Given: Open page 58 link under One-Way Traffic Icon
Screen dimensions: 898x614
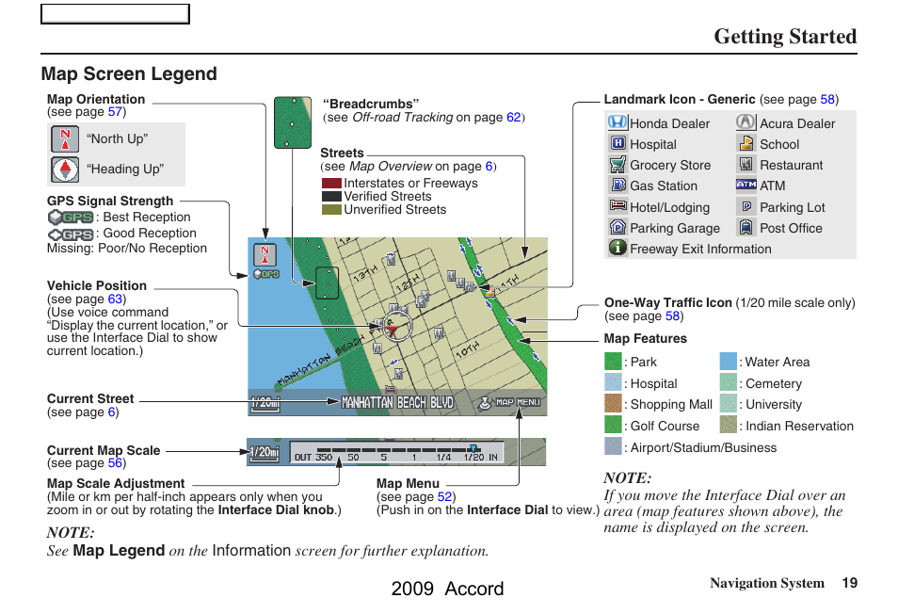Looking at the screenshot, I should [x=672, y=316].
